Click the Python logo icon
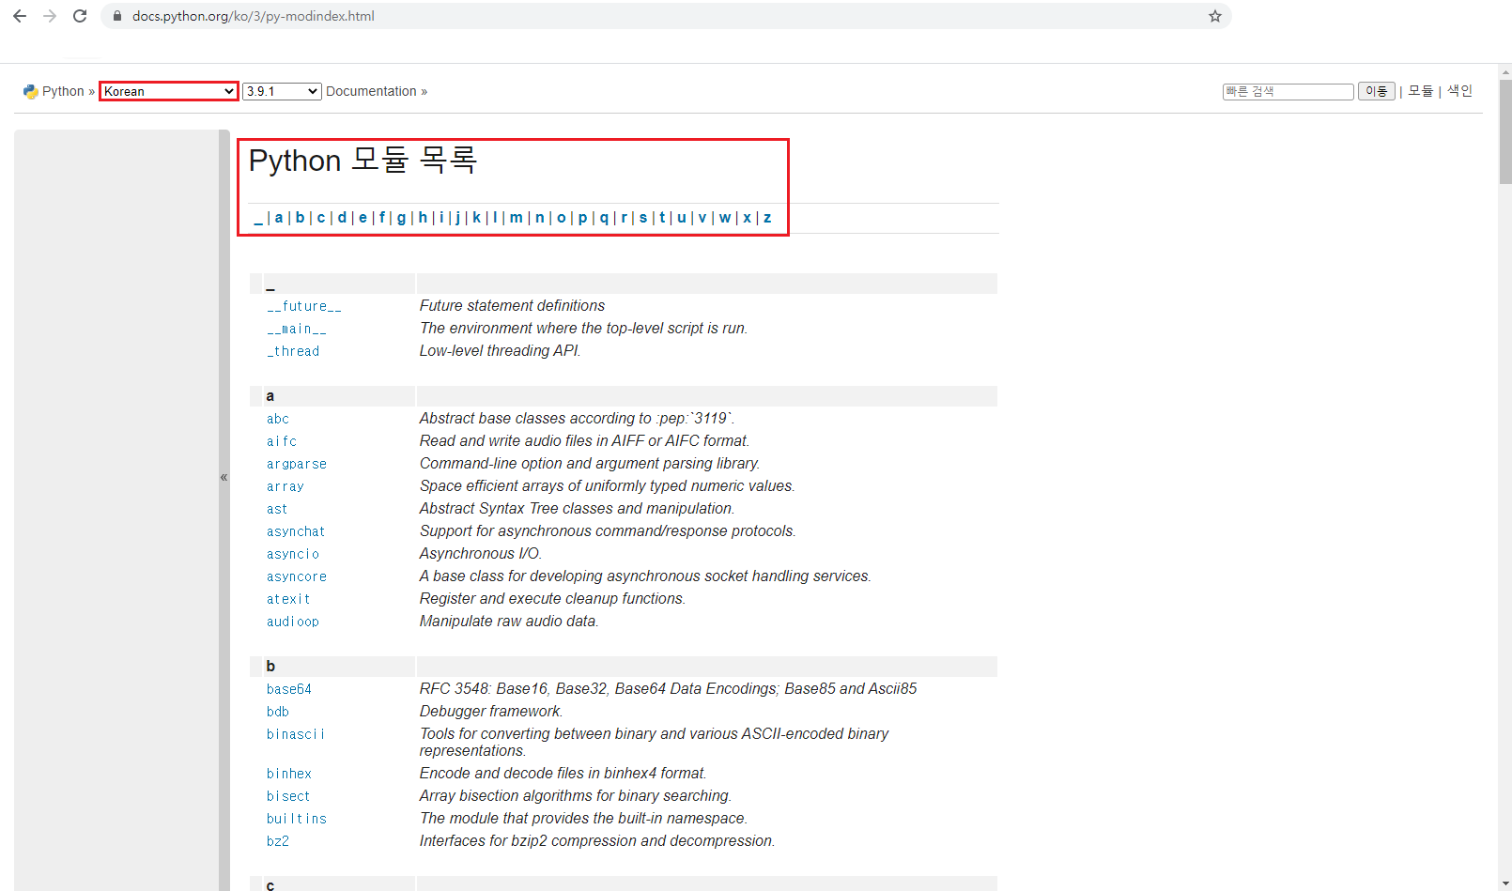1512x891 pixels. point(30,91)
